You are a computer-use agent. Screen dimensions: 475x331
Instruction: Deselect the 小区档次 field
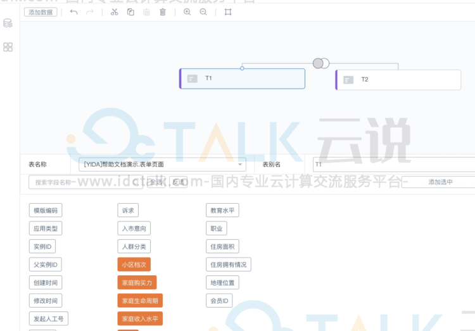[134, 265]
